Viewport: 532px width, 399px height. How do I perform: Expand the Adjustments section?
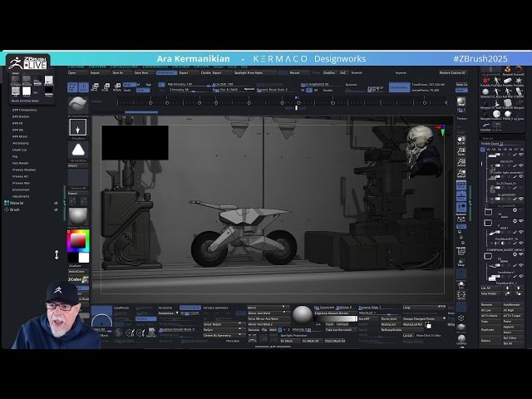click(21, 196)
